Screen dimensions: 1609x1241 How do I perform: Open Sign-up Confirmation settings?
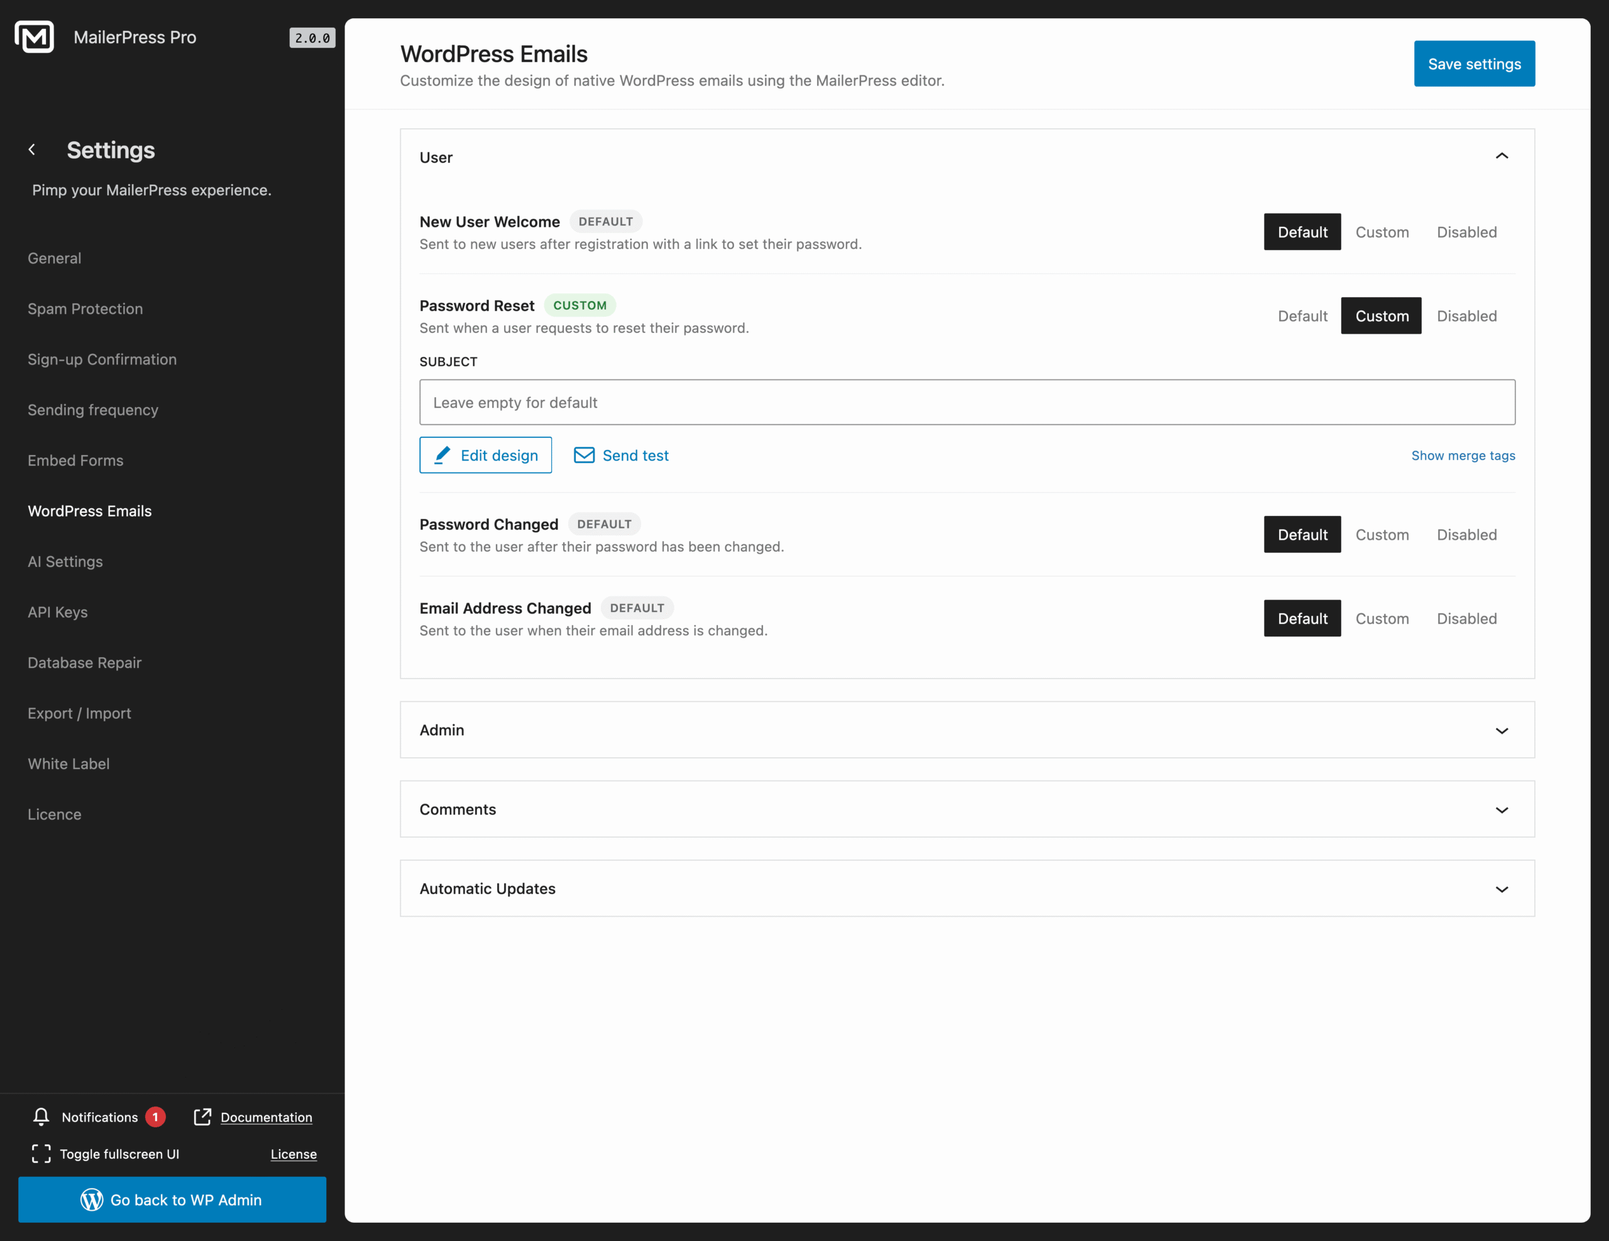[102, 359]
